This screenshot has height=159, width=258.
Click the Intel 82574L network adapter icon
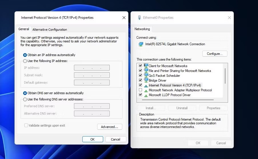(x=141, y=44)
